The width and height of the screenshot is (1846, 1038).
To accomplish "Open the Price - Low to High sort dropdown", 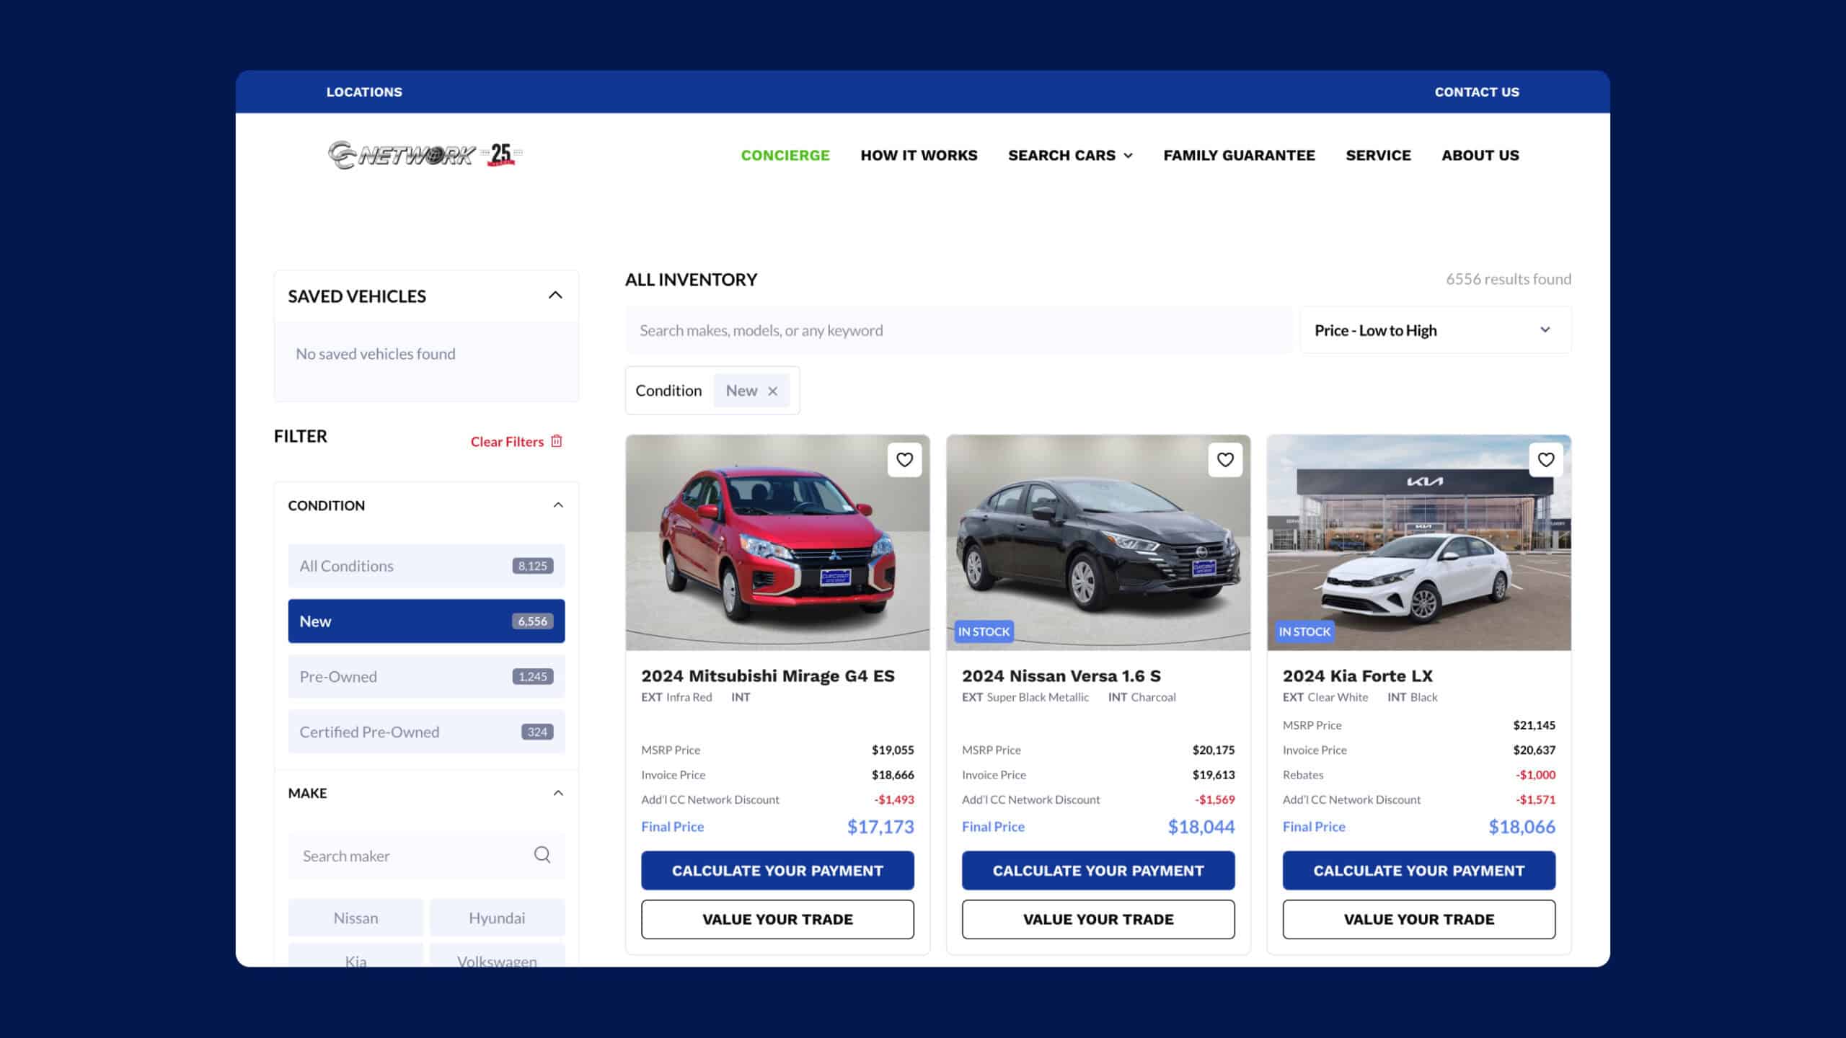I will pyautogui.click(x=1436, y=330).
